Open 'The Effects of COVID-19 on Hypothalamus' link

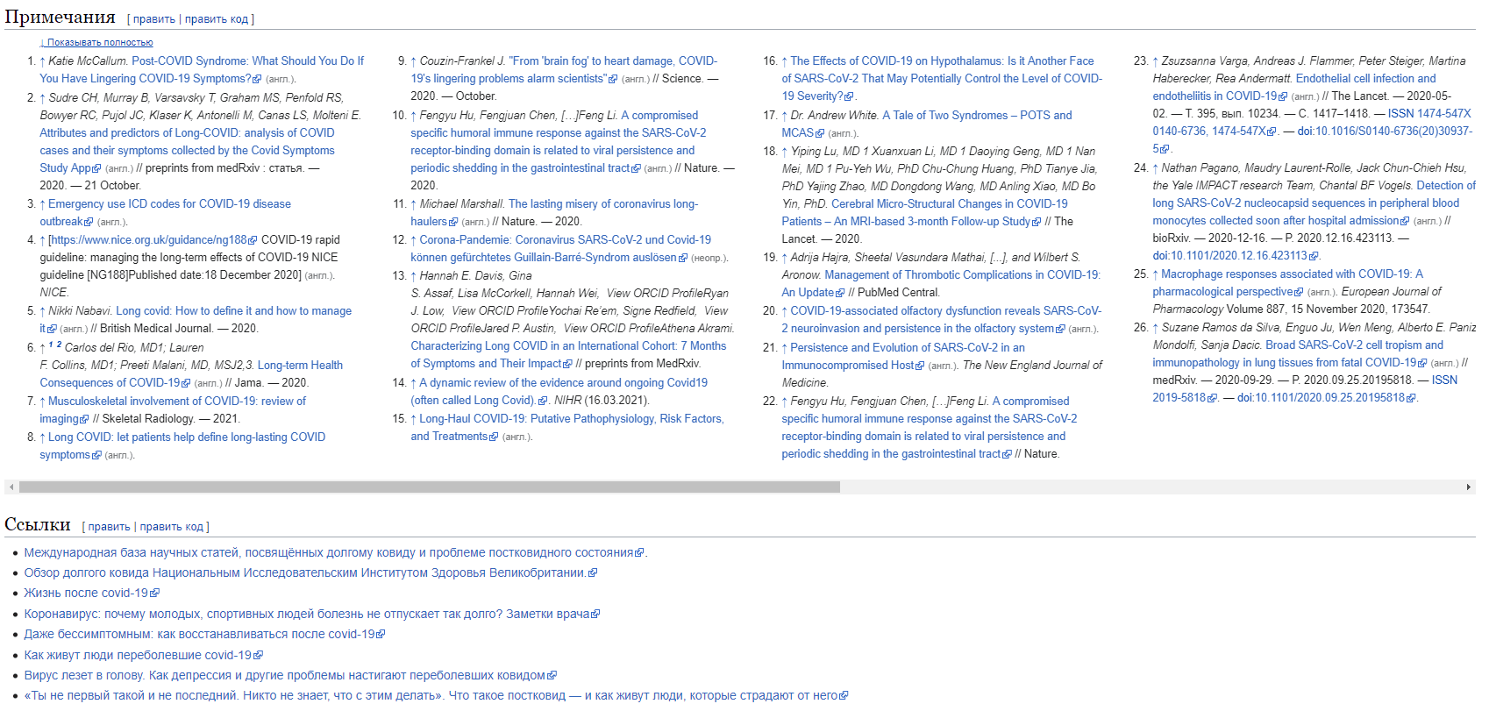pos(942,79)
